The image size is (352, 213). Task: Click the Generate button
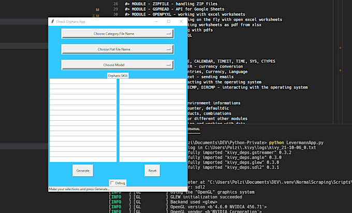point(83,171)
